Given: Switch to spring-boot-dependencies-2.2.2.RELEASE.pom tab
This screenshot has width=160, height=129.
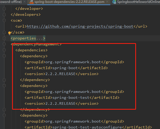Looking at the screenshot, I should (69, 2).
